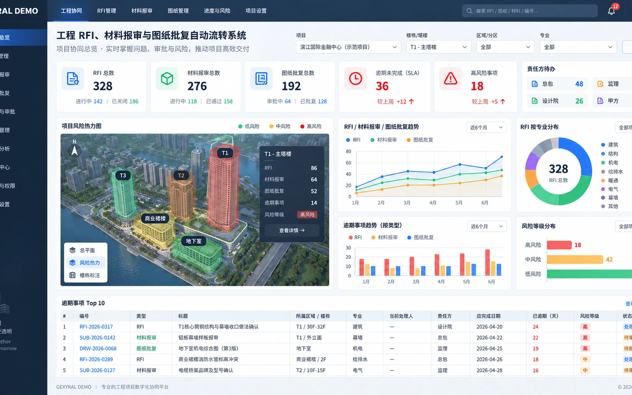Open the 区域/分区 dropdown

pos(505,47)
